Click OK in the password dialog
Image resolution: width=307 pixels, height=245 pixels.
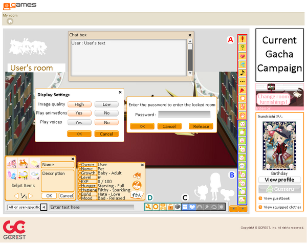pos(142,126)
